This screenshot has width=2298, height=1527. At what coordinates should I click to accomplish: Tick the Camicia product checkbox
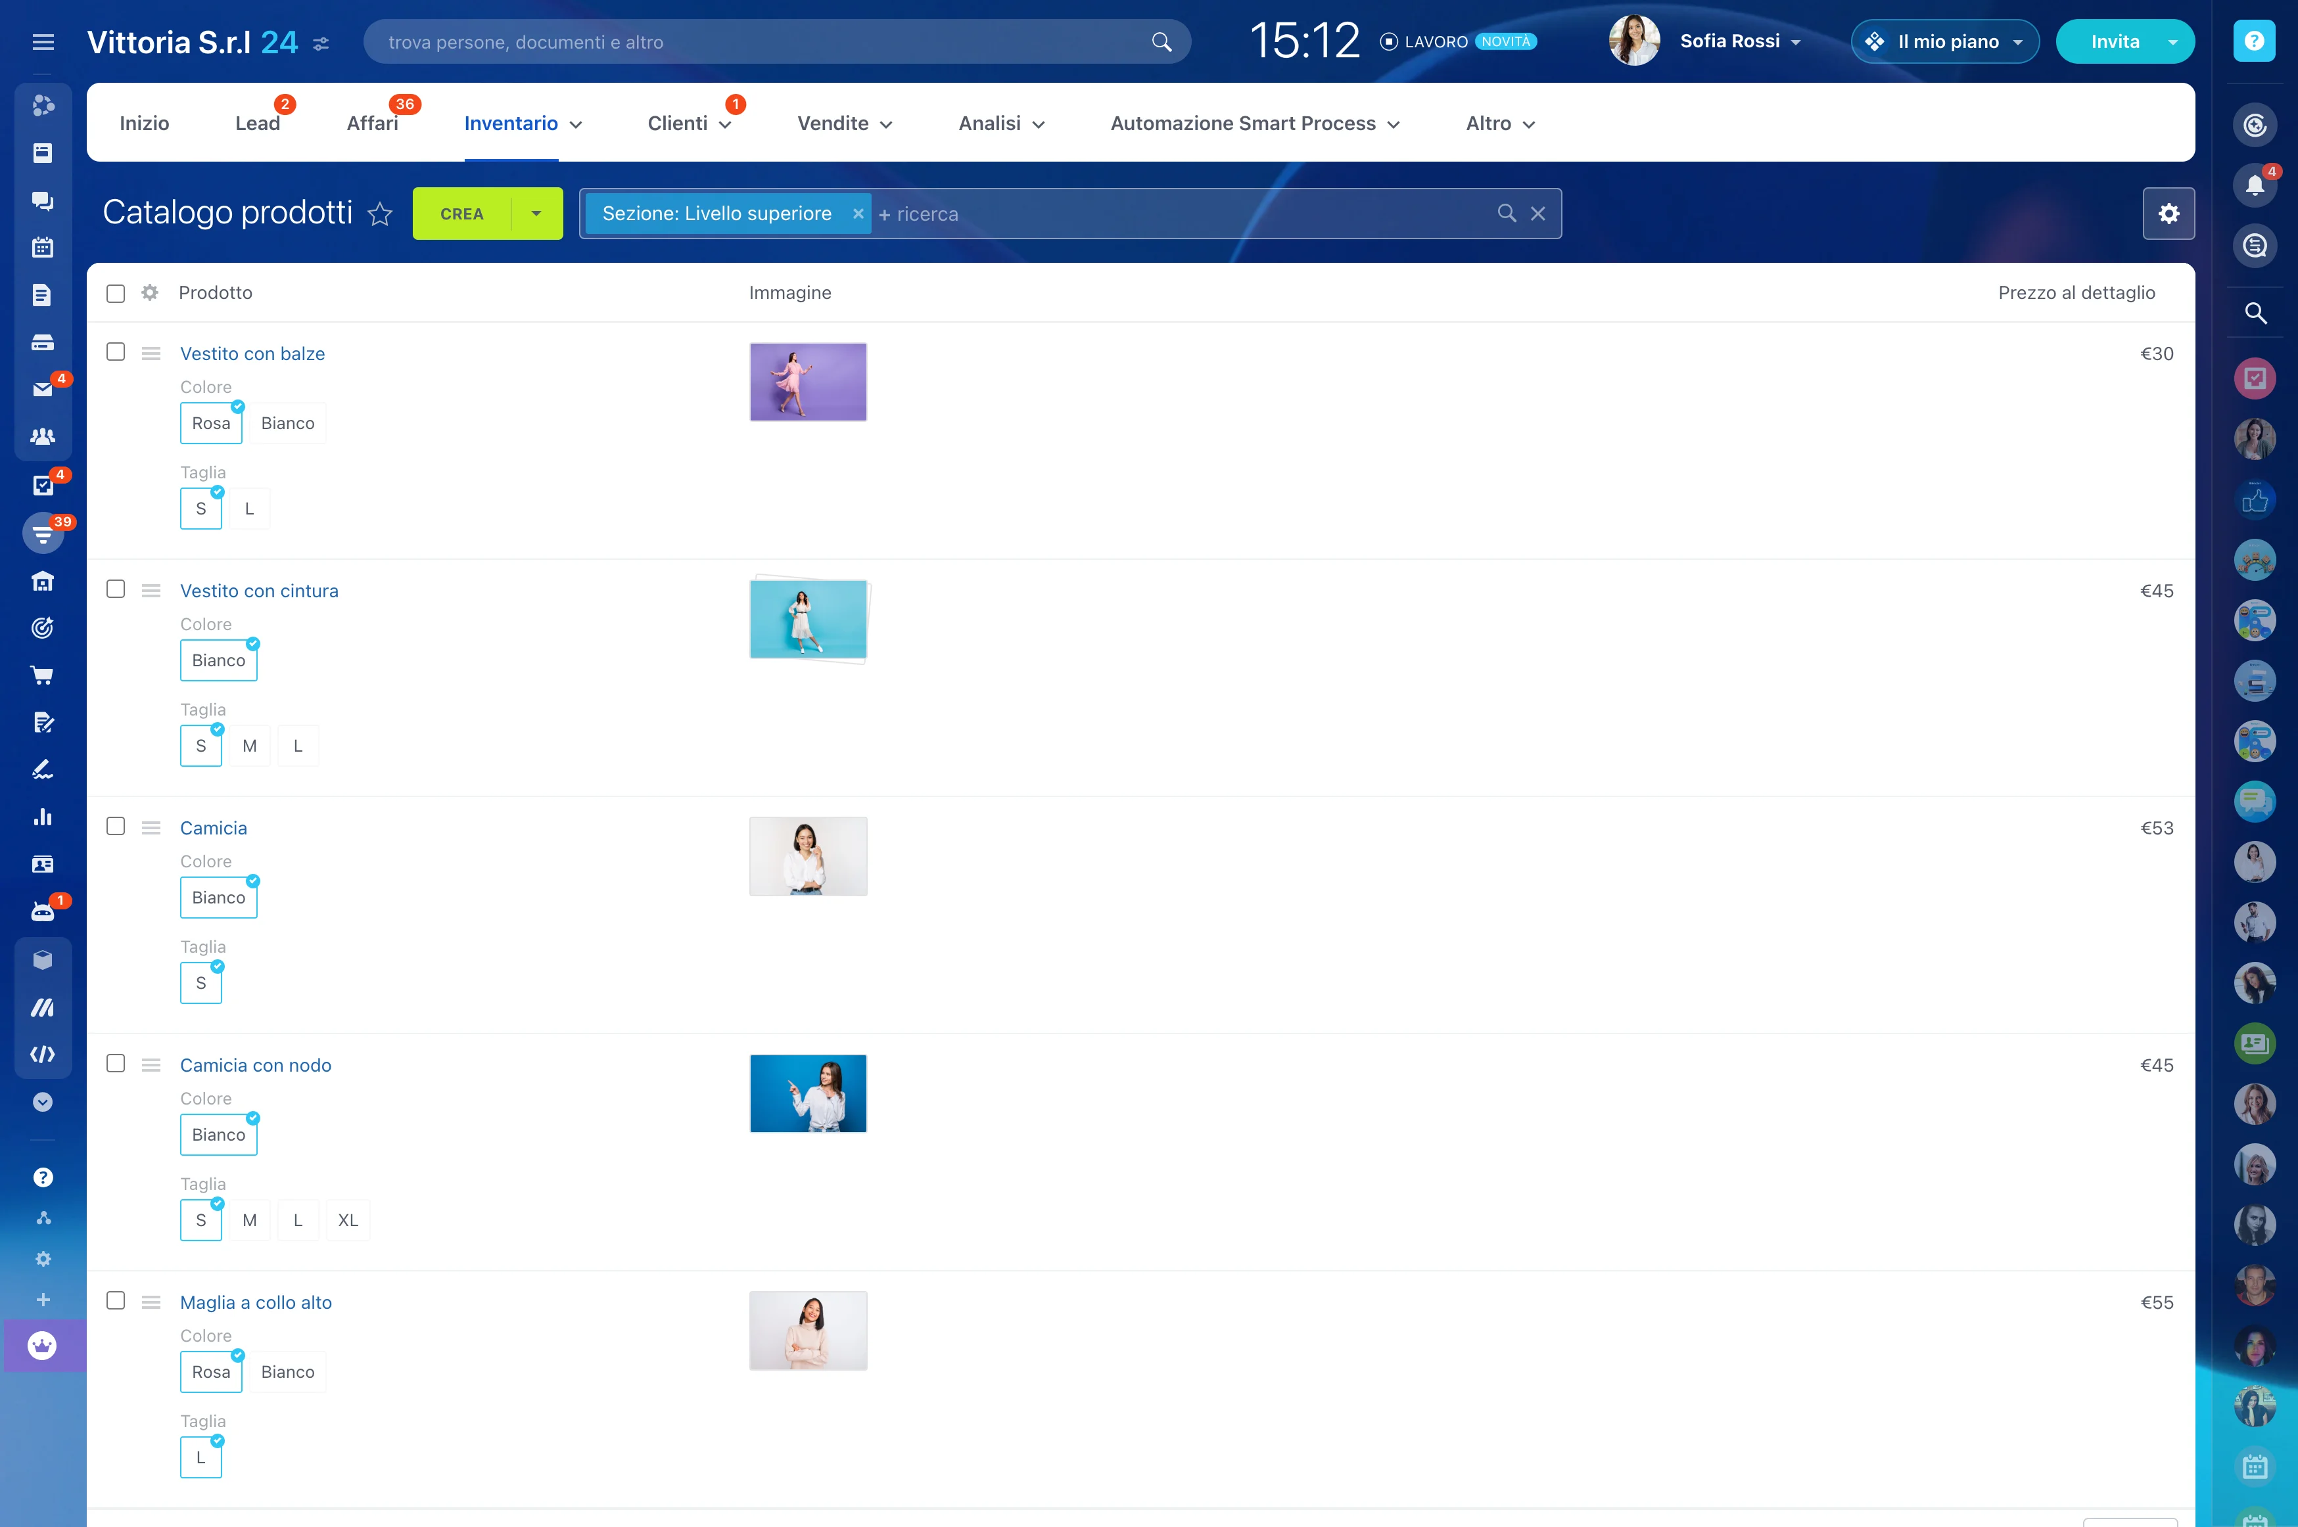[x=116, y=827]
